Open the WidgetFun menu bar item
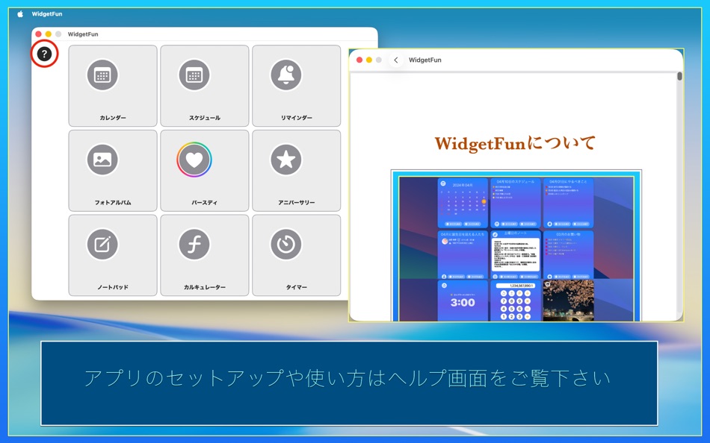Image resolution: width=710 pixels, height=443 pixels. tap(46, 13)
